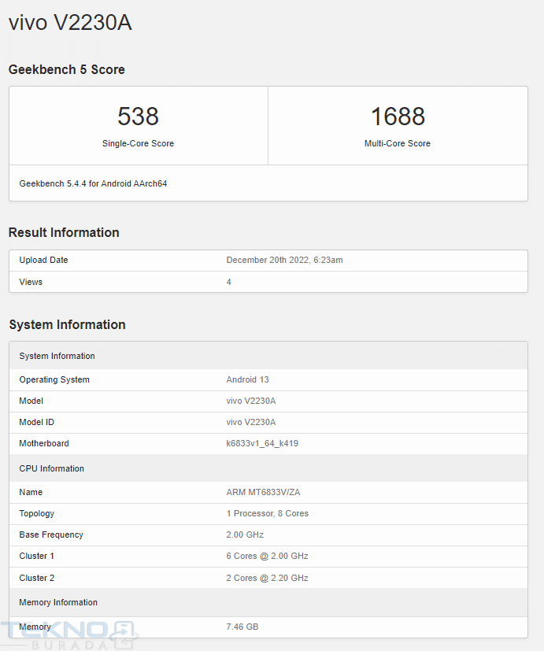Click the vivo V2230A page title
This screenshot has height=651, width=544.
(x=70, y=22)
